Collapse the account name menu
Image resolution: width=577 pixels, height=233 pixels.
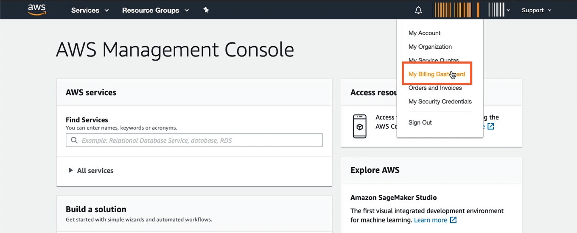[x=457, y=10]
